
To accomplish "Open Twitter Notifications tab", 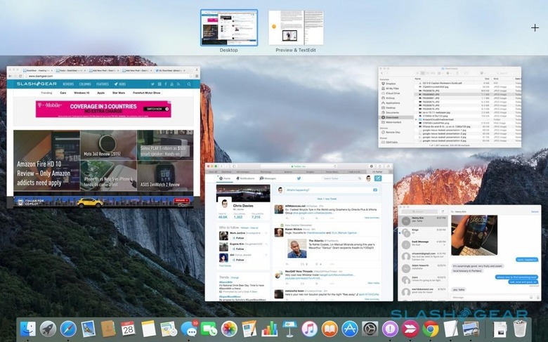I will (245, 178).
